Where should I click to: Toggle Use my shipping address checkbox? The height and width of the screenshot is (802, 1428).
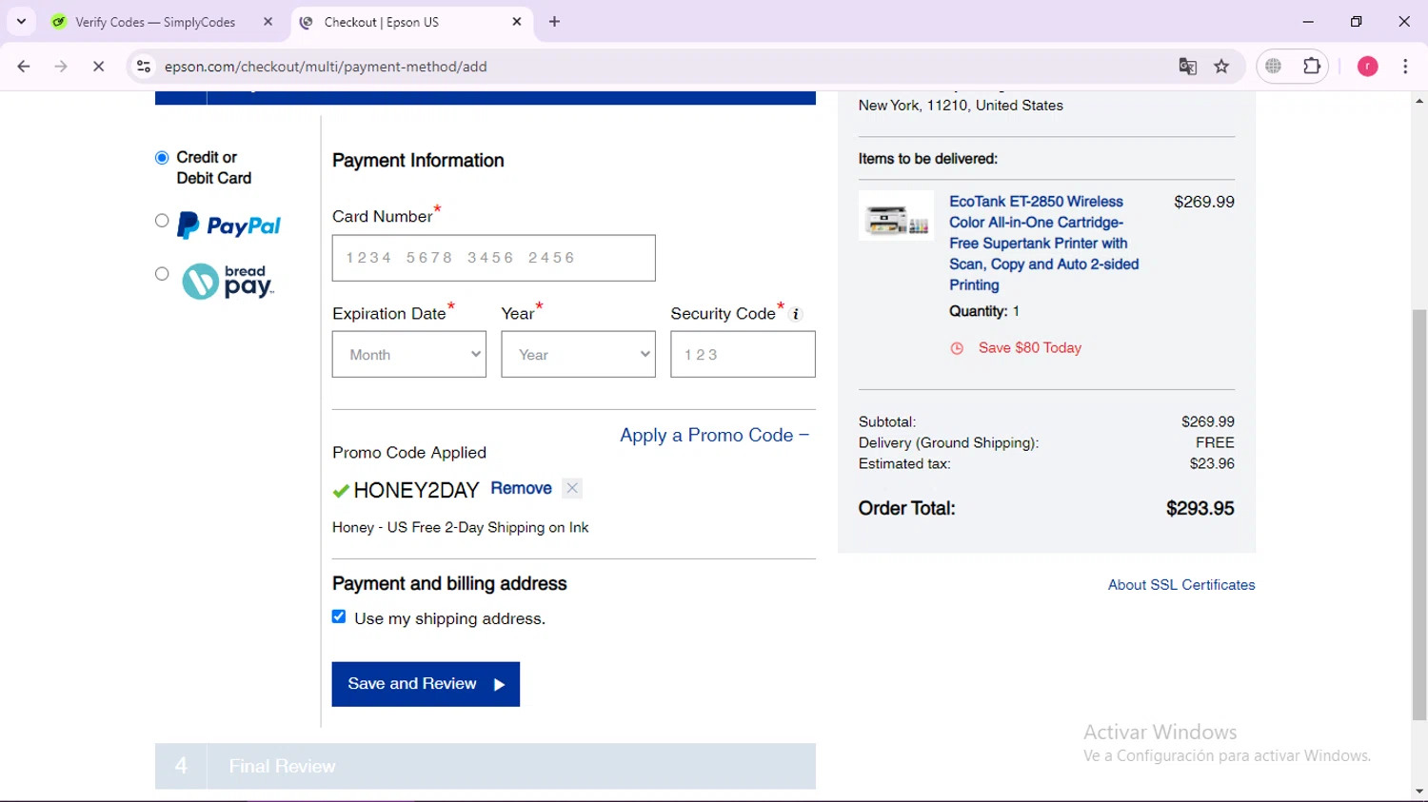(339, 616)
